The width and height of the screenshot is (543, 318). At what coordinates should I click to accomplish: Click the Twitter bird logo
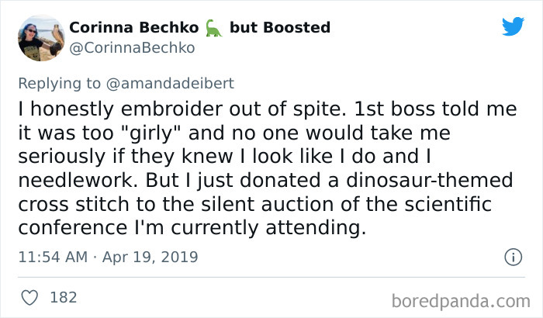tap(513, 27)
